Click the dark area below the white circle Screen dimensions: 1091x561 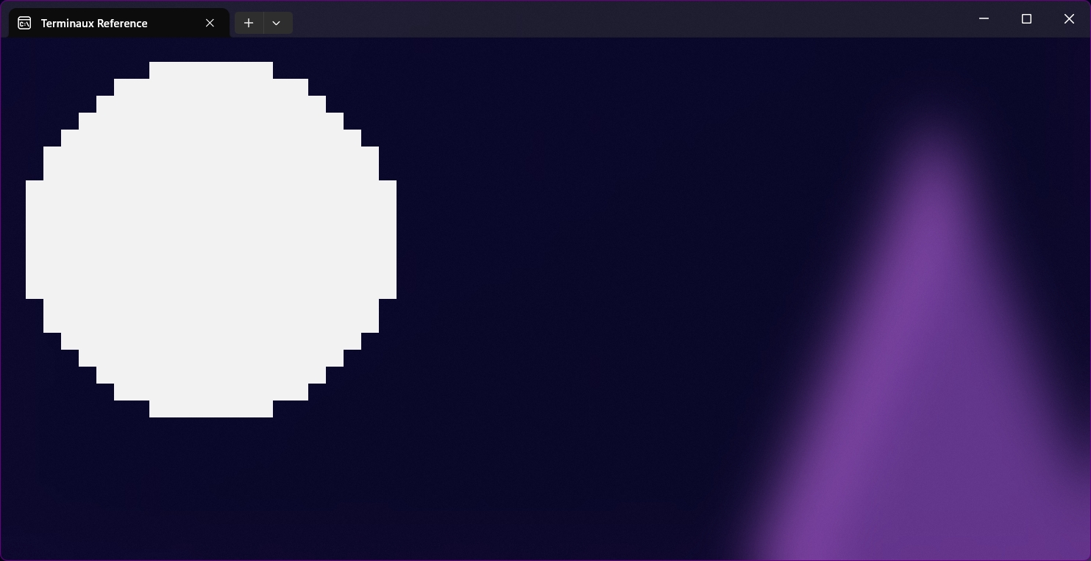pos(211,486)
